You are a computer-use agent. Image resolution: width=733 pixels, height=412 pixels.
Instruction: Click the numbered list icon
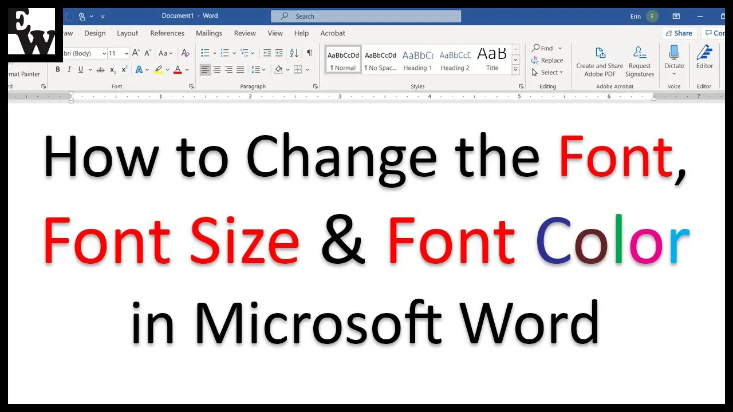224,53
